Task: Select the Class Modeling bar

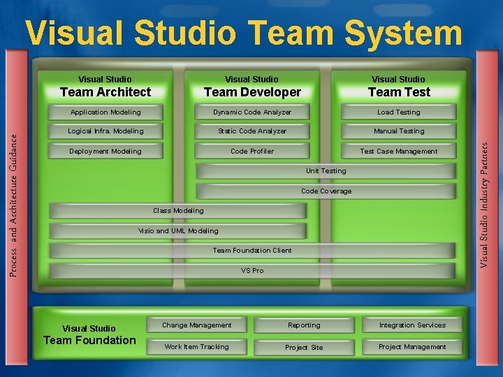Action: [x=178, y=211]
